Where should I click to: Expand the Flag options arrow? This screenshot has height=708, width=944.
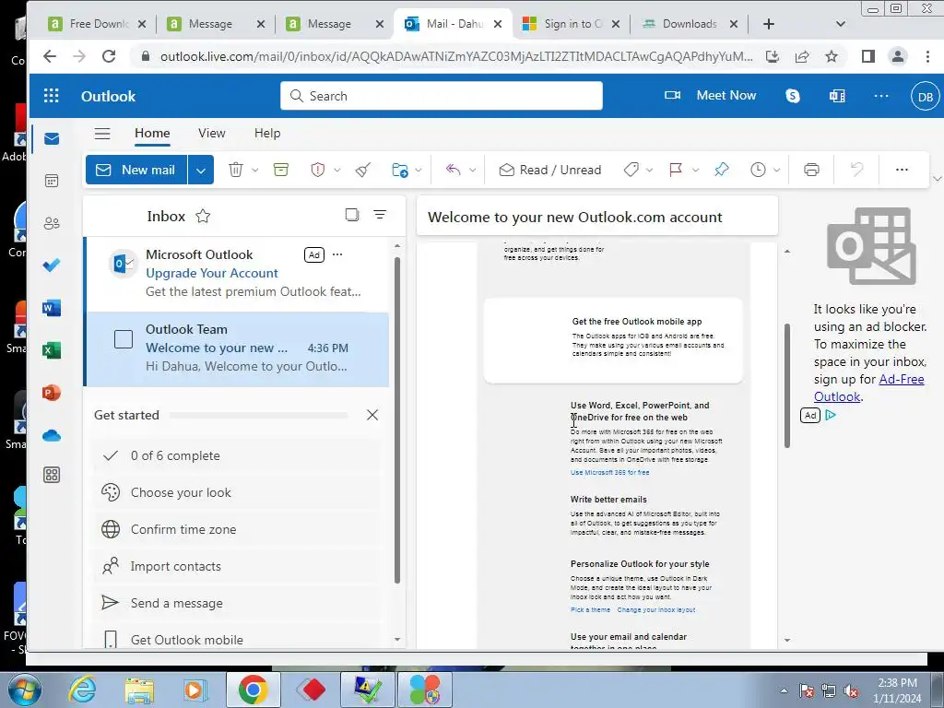pos(695,170)
